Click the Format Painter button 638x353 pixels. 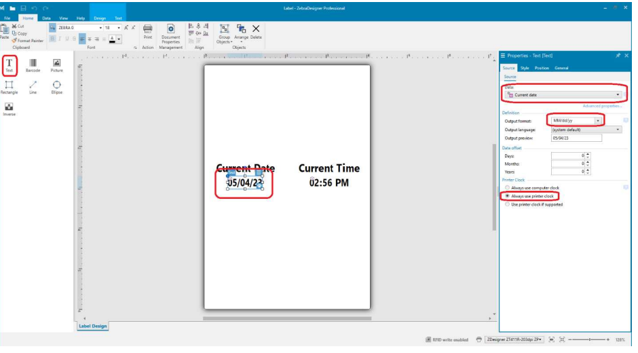click(28, 40)
